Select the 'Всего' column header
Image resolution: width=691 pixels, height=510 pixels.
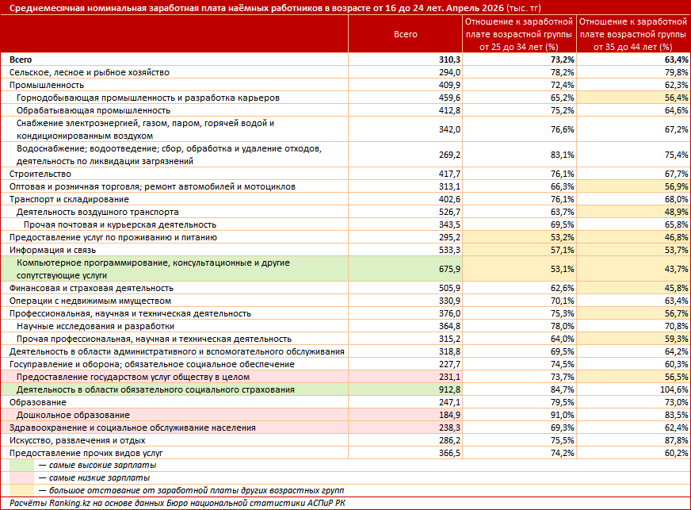(x=406, y=34)
